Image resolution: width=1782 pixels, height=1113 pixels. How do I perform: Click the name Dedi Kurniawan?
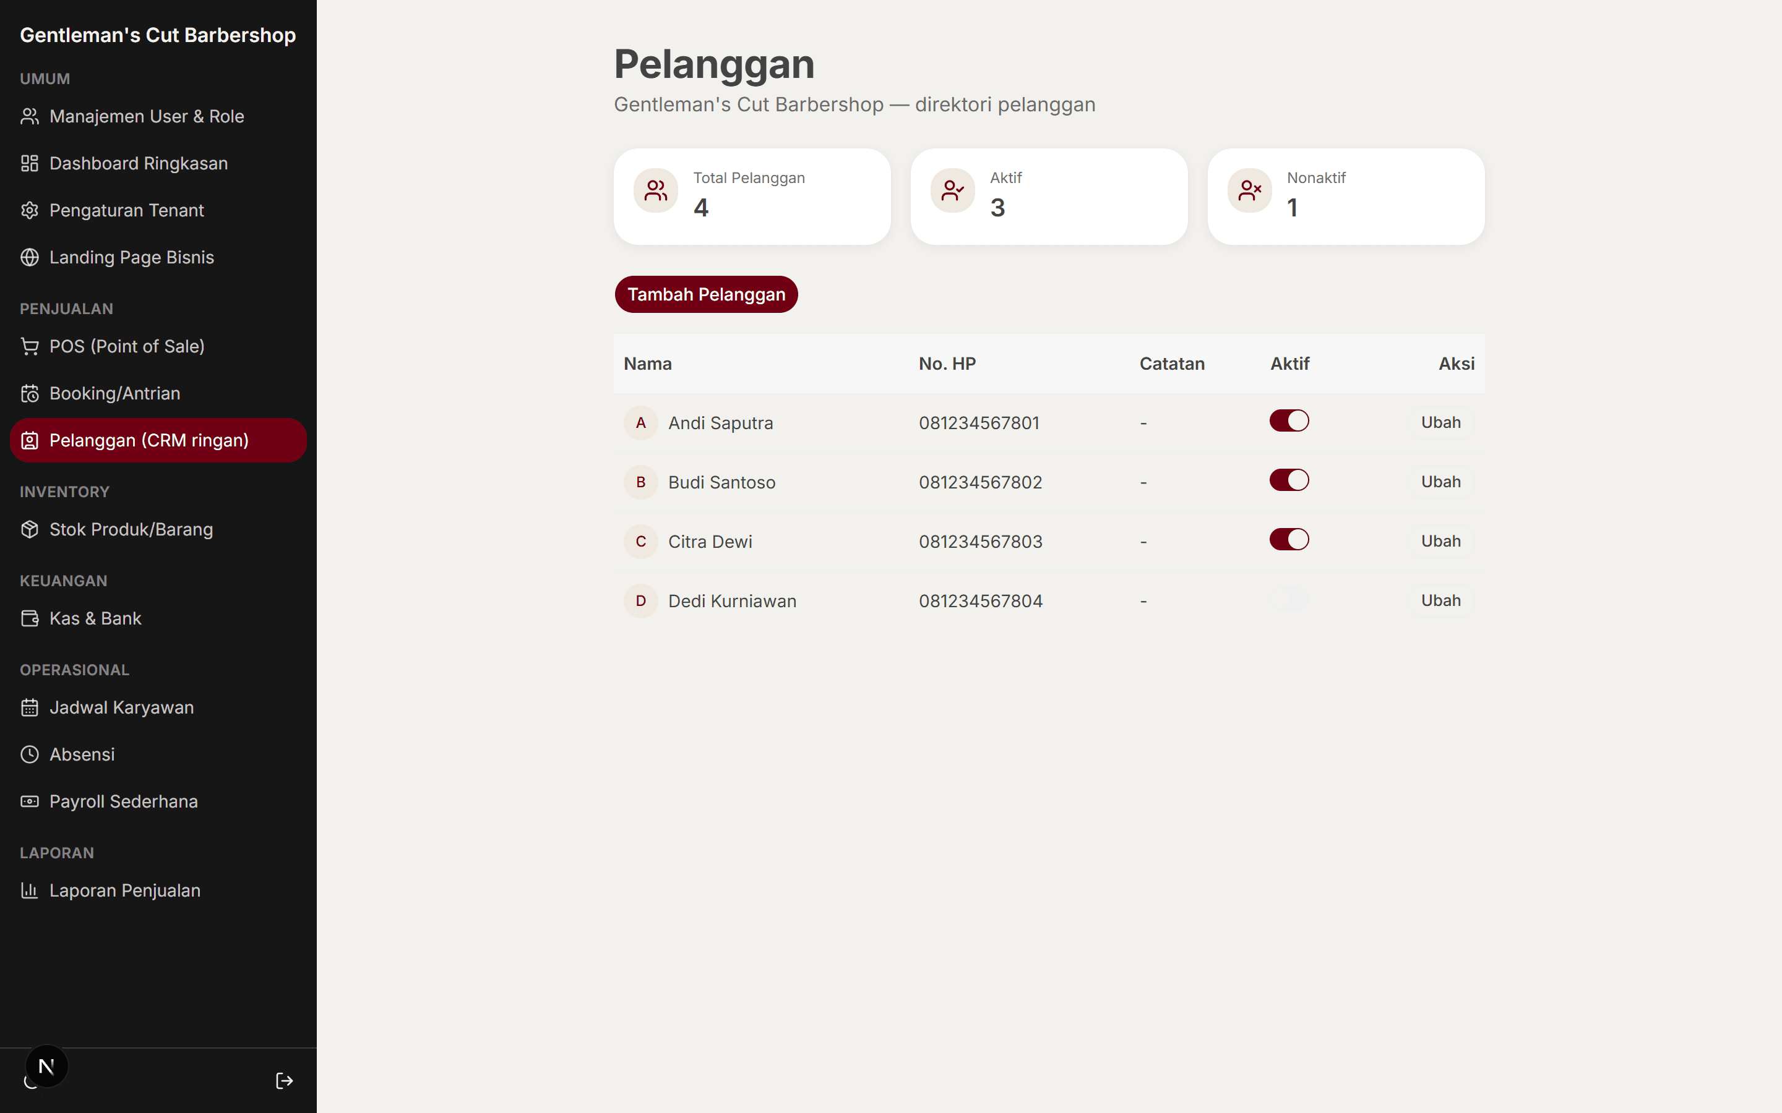(x=732, y=602)
